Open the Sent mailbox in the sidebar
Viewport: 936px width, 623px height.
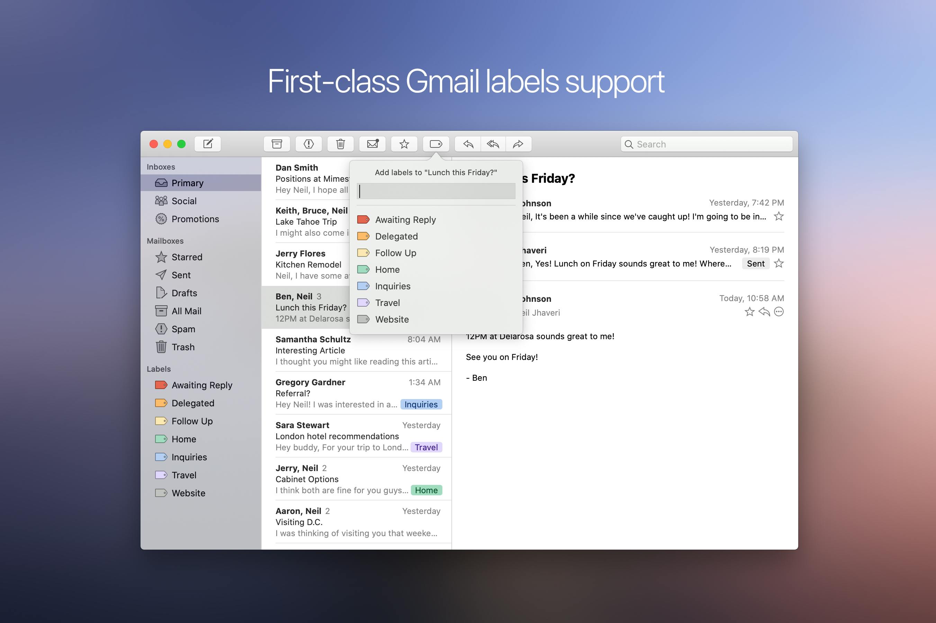(201, 275)
